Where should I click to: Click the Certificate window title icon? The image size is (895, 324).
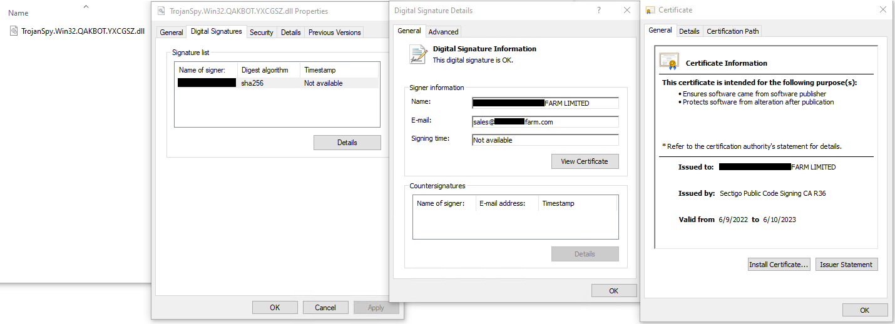tap(650, 10)
